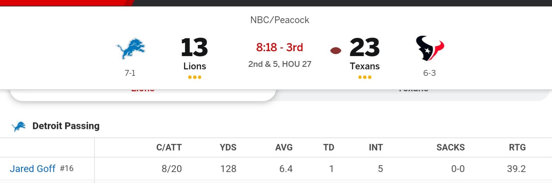552x183 pixels.
Task: Click the 8:18 - 3rd game clock
Action: pos(280,47)
